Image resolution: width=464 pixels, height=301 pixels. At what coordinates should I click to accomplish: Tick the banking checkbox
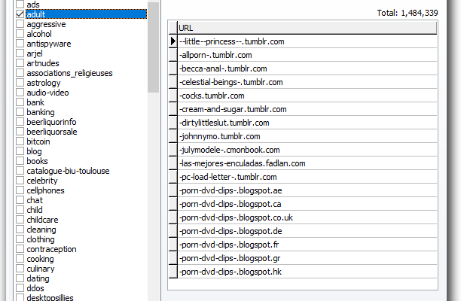[20, 112]
